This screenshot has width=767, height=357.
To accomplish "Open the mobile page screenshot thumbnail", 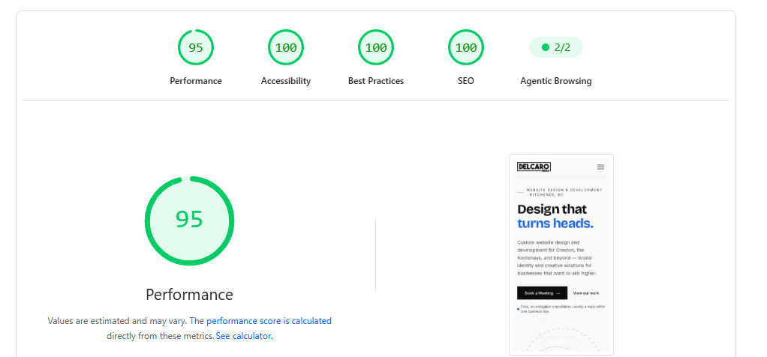I will tap(561, 254).
